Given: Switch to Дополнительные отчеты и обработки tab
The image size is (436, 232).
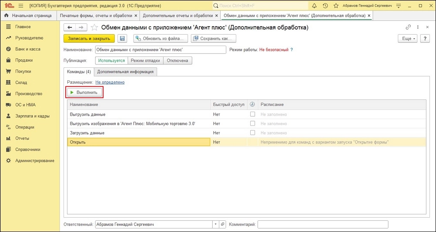Looking at the screenshot, I should point(178,16).
